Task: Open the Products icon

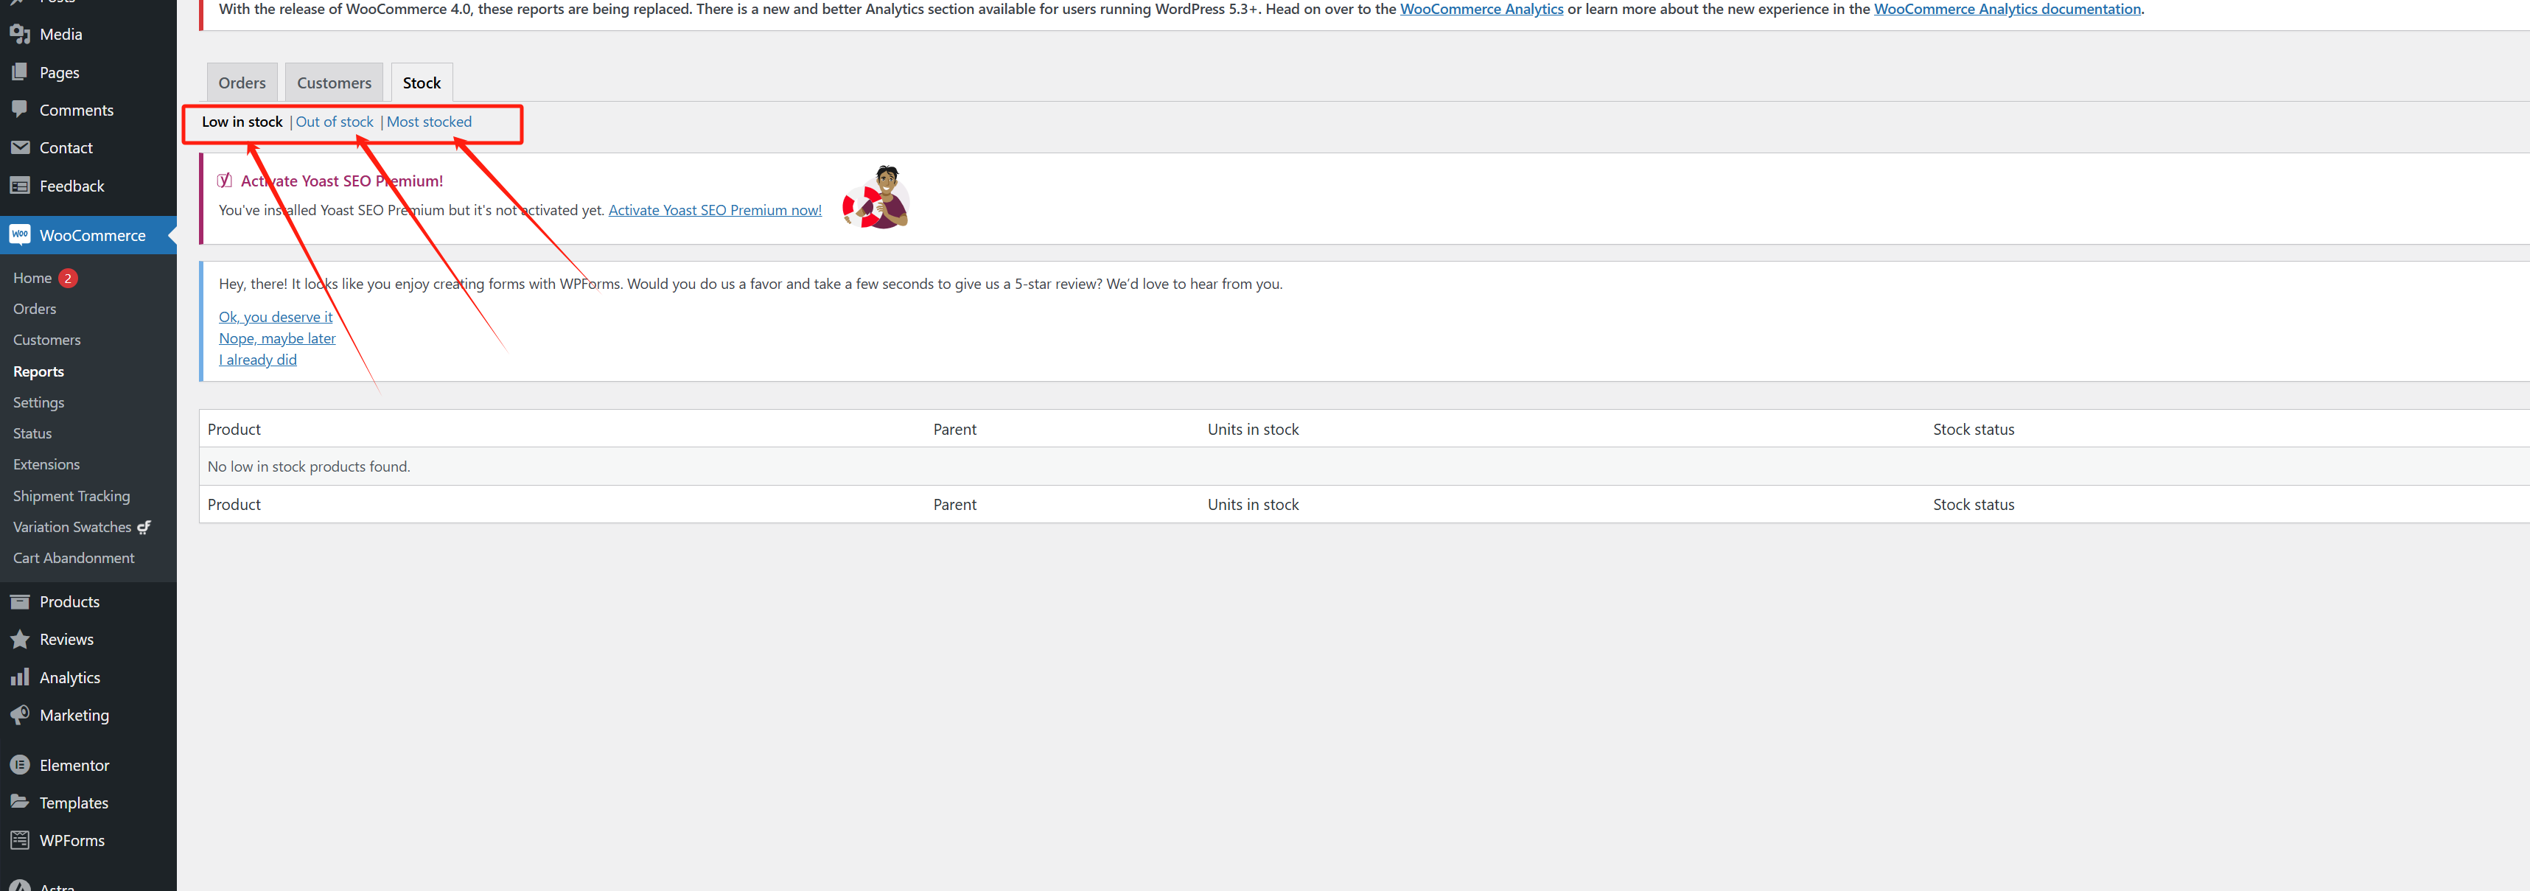Action: 21,600
